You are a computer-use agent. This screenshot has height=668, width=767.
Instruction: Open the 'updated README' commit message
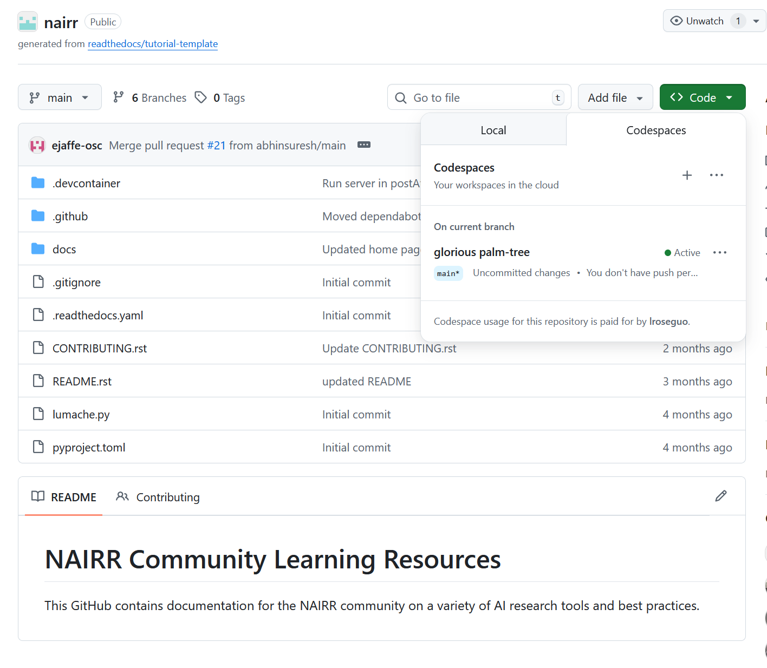click(x=367, y=381)
